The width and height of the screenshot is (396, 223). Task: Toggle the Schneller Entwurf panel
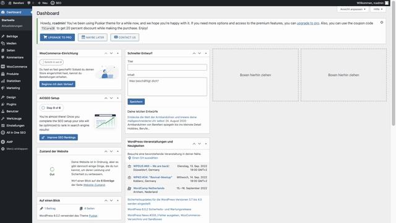point(206,53)
